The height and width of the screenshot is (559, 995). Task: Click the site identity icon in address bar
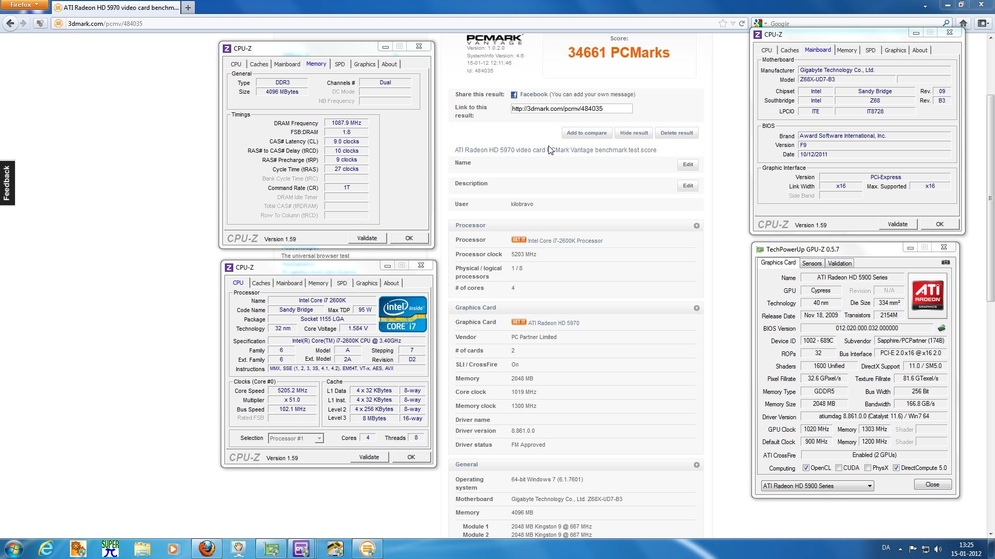tap(59, 23)
